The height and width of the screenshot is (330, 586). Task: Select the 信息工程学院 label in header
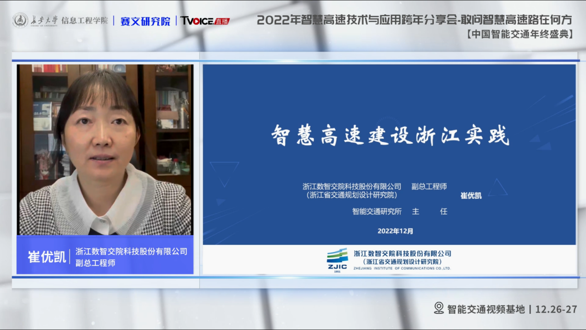tap(84, 21)
